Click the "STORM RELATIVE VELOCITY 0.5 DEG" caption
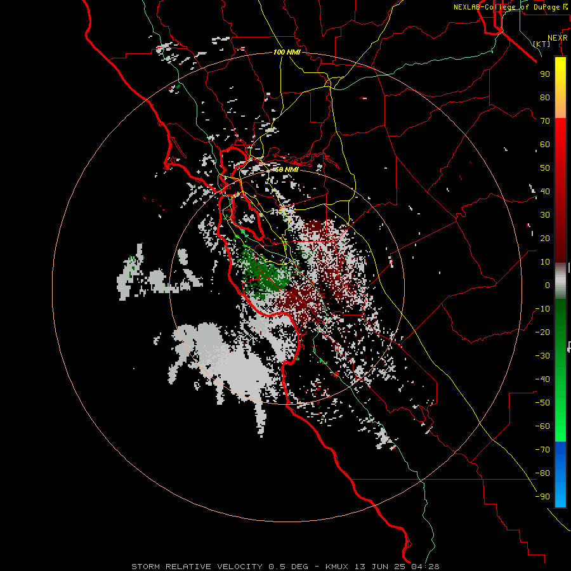The width and height of the screenshot is (571, 571). click(220, 567)
